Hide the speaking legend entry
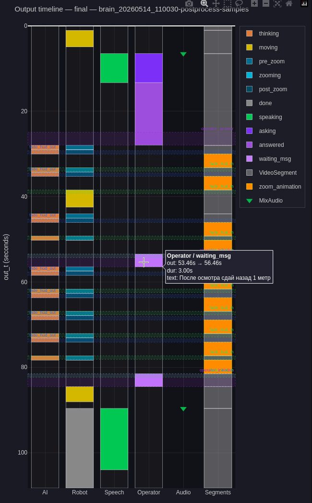This screenshot has height=503, width=312. 270,117
